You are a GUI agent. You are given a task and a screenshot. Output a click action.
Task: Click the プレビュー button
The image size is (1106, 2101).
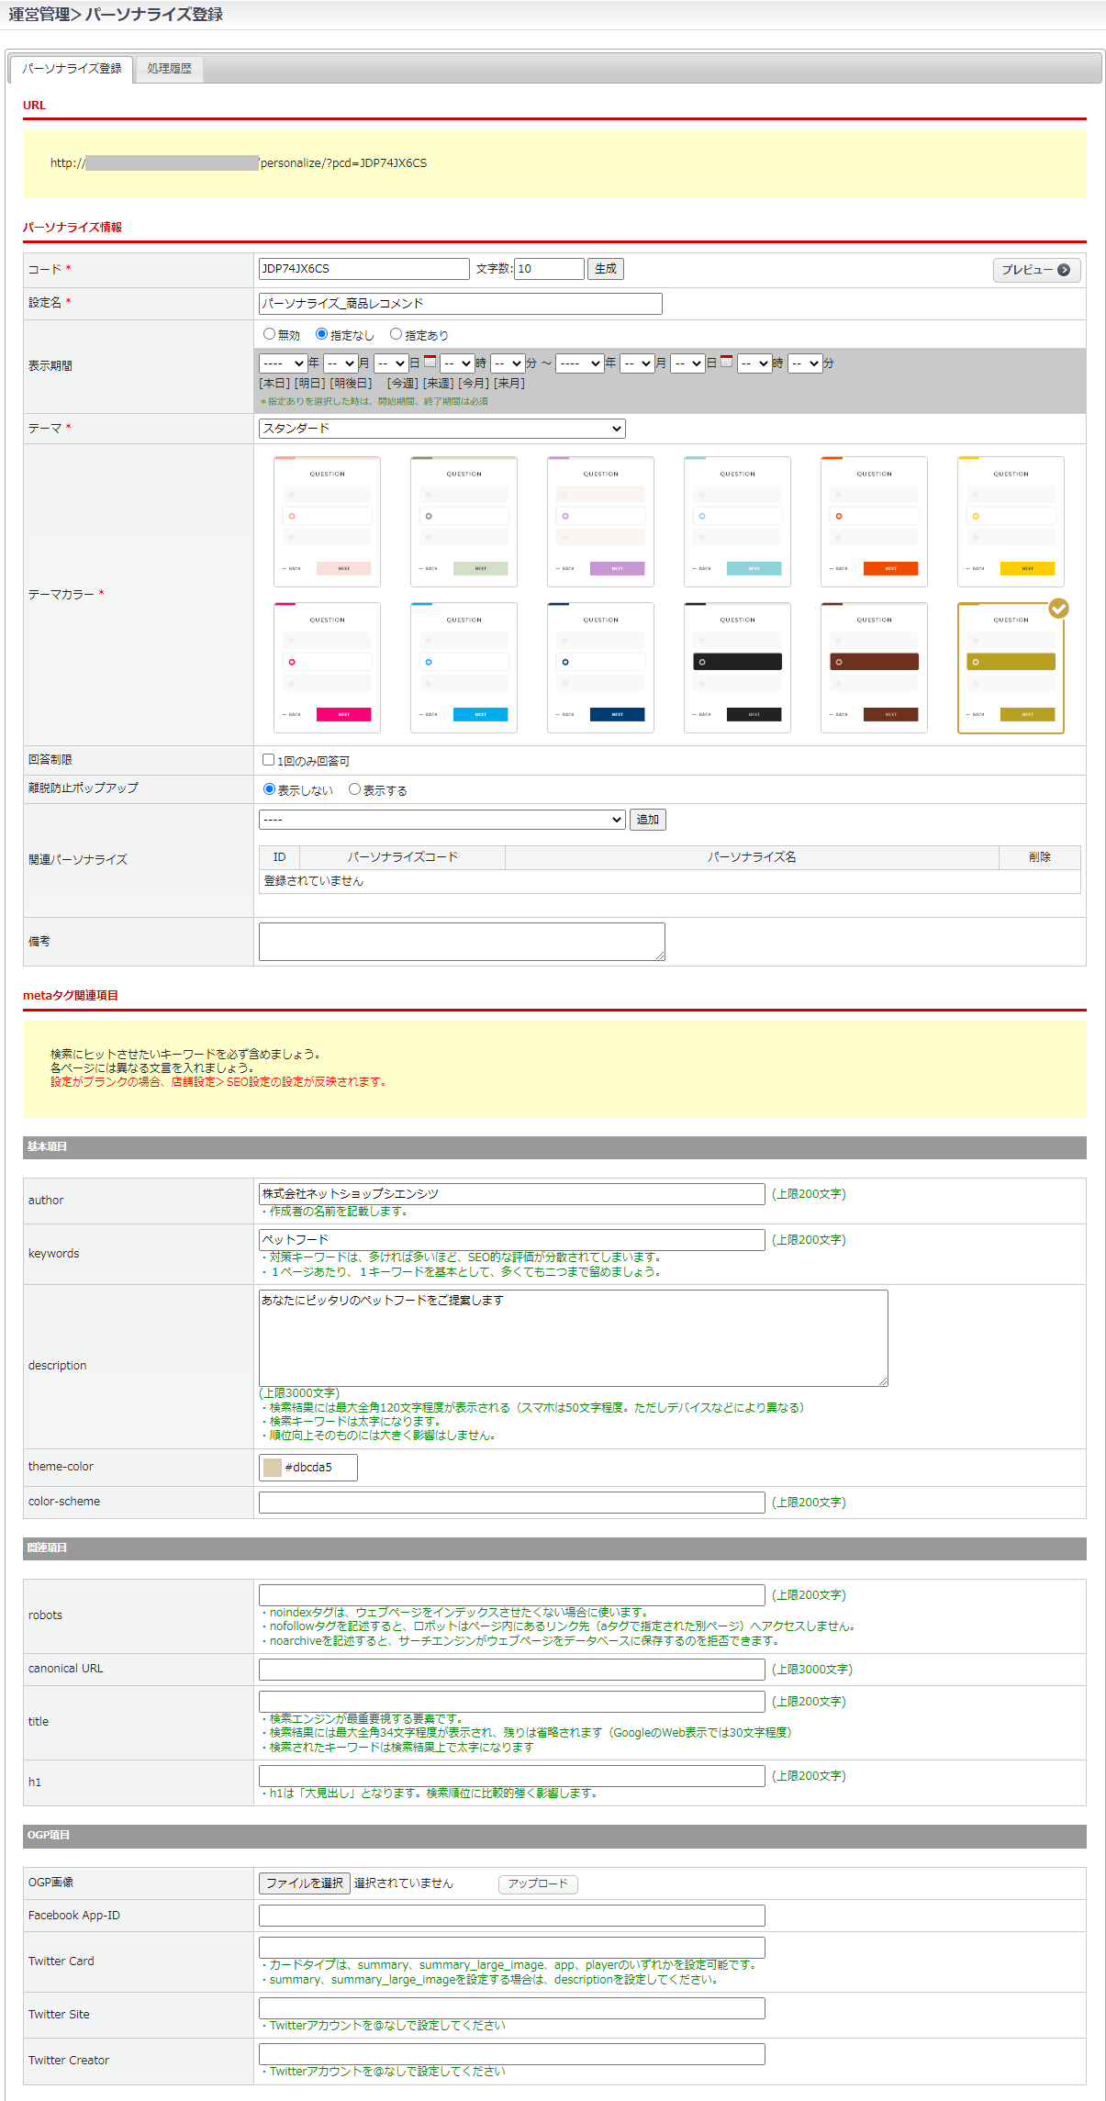click(1036, 270)
